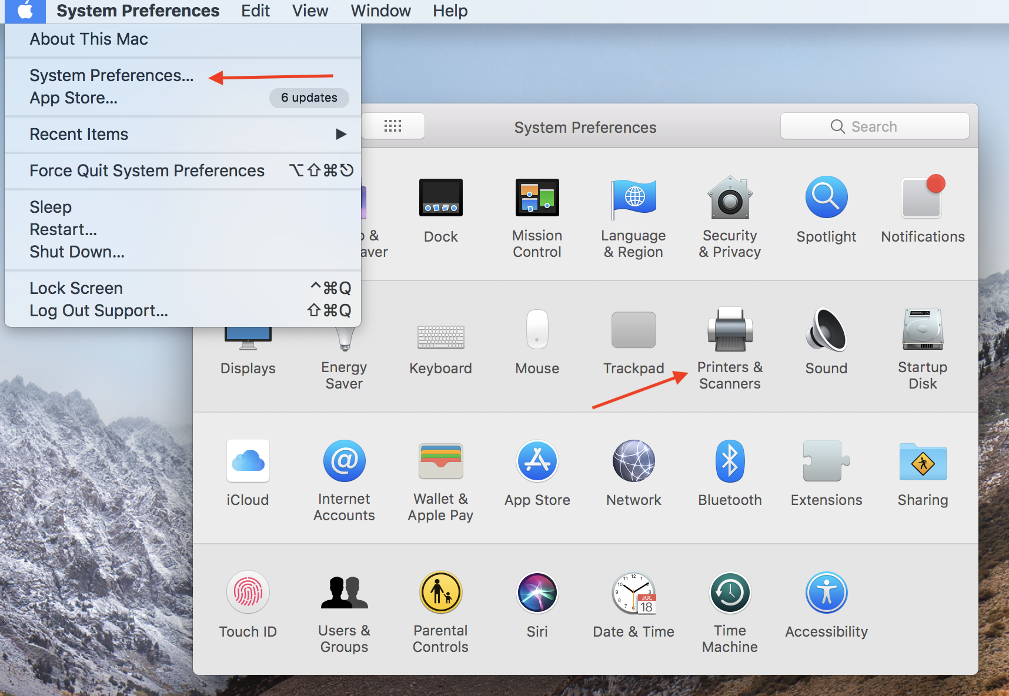Click the Search field in System Preferences
This screenshot has height=696, width=1009.
pyautogui.click(x=874, y=126)
